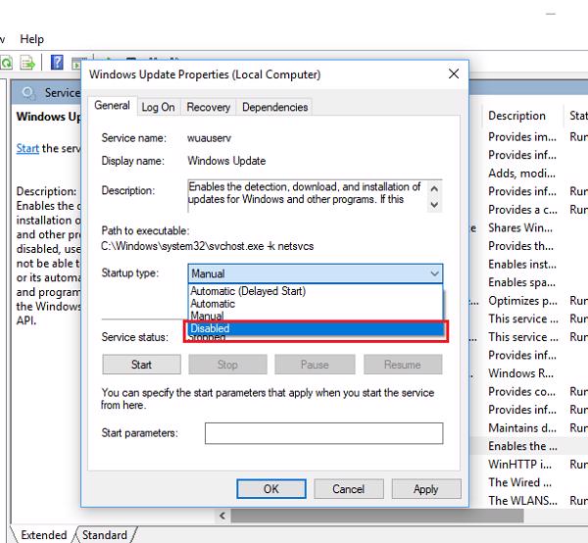588x543 pixels.
Task: Click the greyed Resume button
Action: (x=403, y=365)
